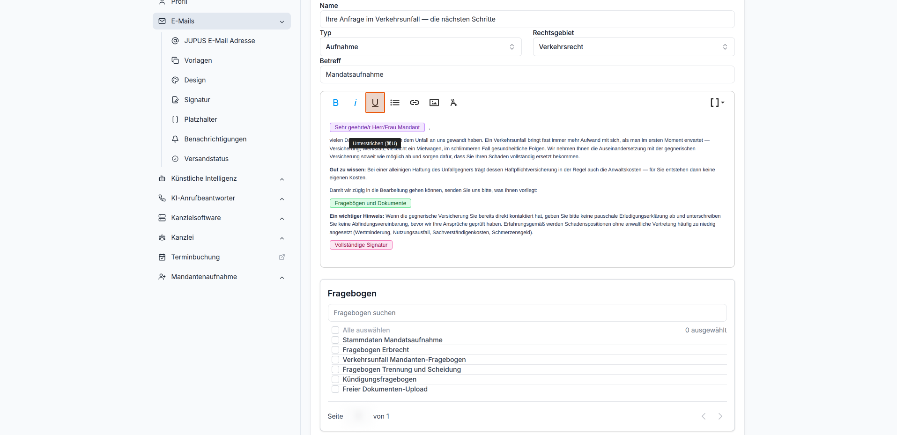The height and width of the screenshot is (435, 897).
Task: Open the Rechtsgebiet dropdown showing Verkehrsrecht
Action: click(634, 47)
